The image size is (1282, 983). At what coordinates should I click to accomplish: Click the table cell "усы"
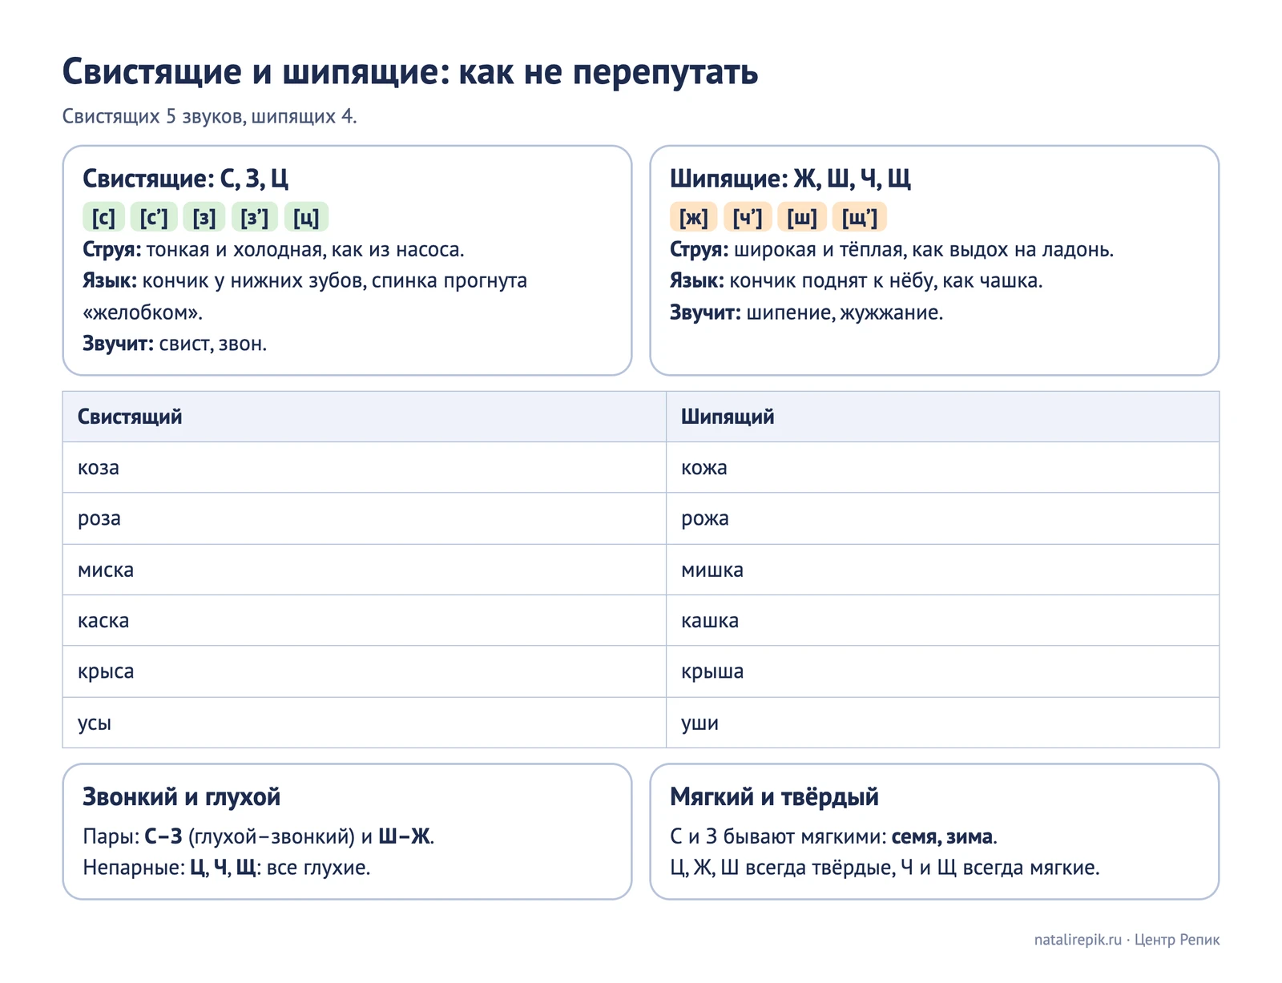pos(365,723)
